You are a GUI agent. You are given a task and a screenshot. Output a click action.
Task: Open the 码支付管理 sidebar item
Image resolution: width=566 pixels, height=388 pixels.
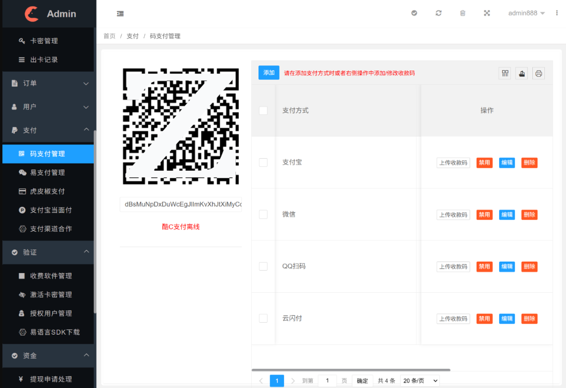point(48,153)
